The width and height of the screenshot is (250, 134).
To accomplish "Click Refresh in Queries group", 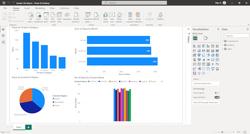I will 96,16.
